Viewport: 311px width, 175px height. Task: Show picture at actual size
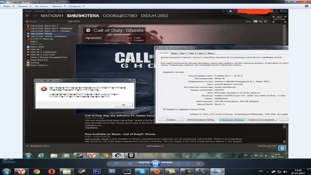pyautogui.click(x=130, y=164)
